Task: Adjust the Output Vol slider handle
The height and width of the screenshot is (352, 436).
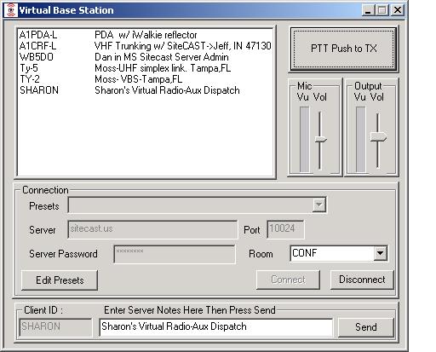Action: click(x=378, y=136)
